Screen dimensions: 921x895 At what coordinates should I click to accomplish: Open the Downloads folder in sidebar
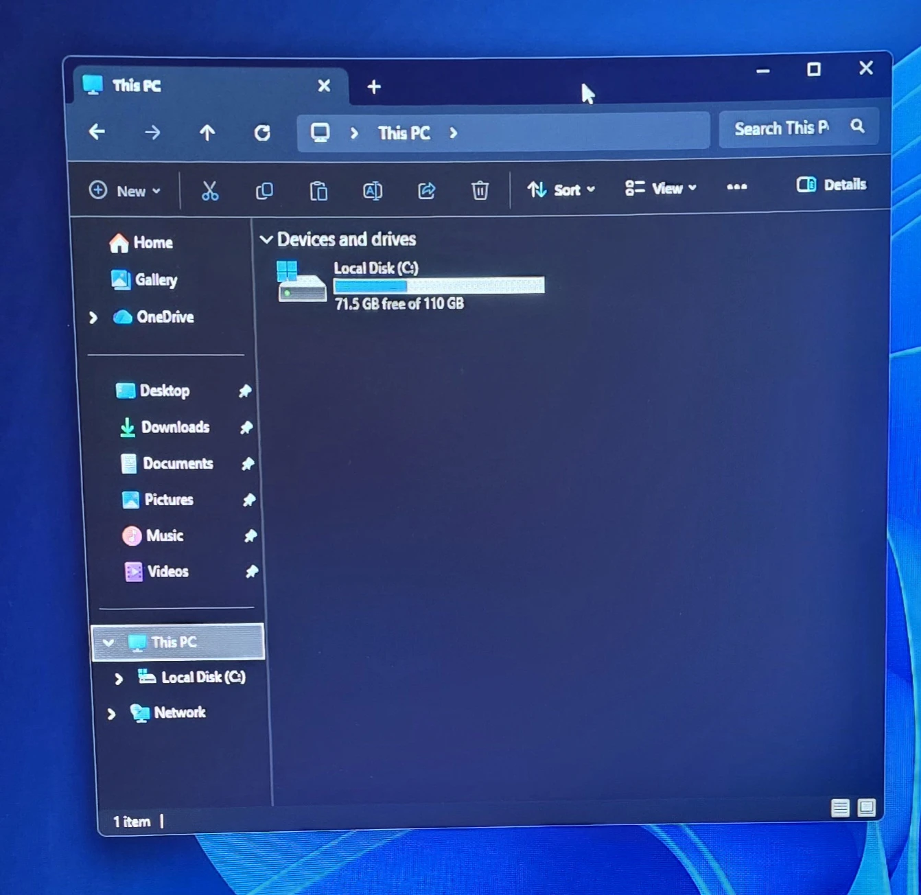165,427
